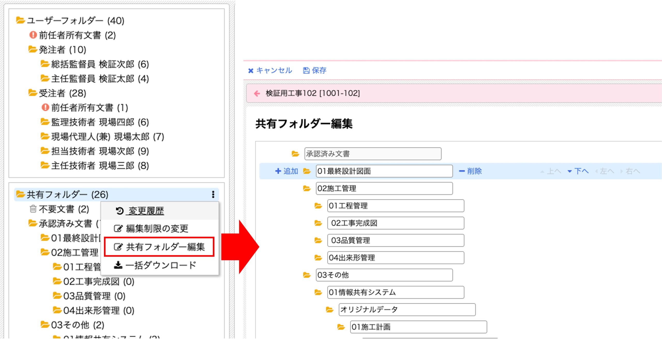662x339 pixels.
Task: Select 不要文書 (2) in shared folder tree
Action: [64, 209]
